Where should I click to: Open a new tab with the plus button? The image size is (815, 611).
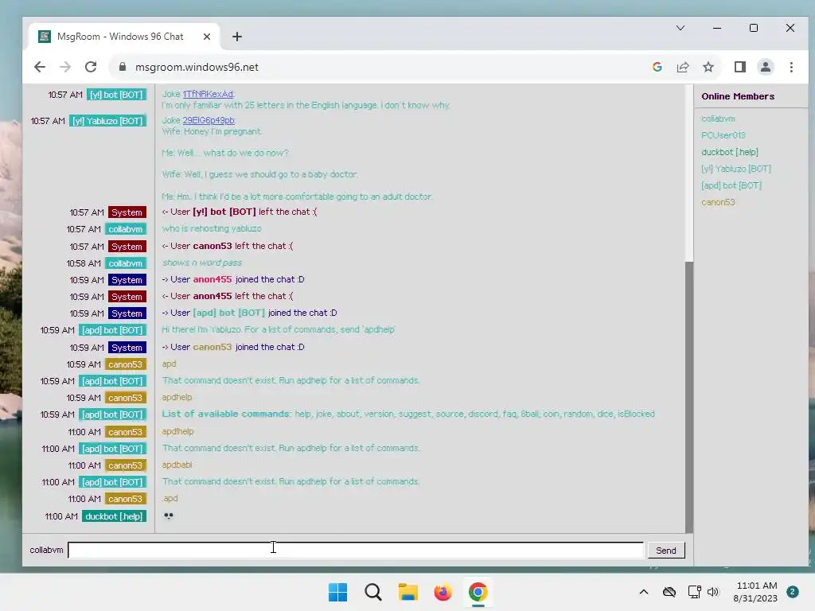[237, 37]
